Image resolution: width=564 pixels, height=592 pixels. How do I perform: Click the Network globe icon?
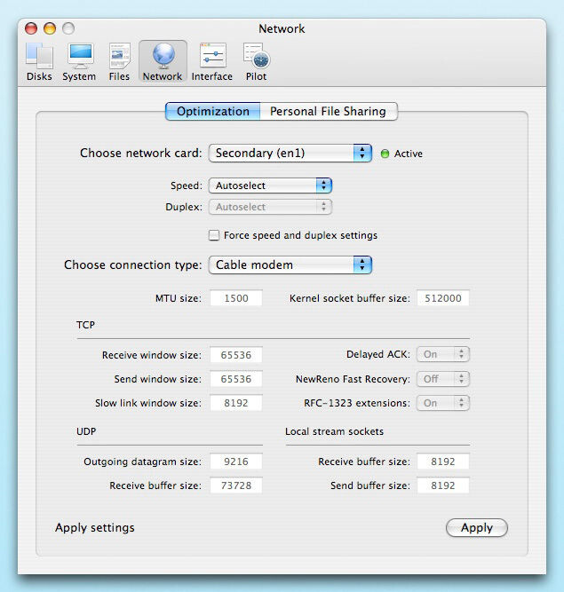pyautogui.click(x=163, y=56)
